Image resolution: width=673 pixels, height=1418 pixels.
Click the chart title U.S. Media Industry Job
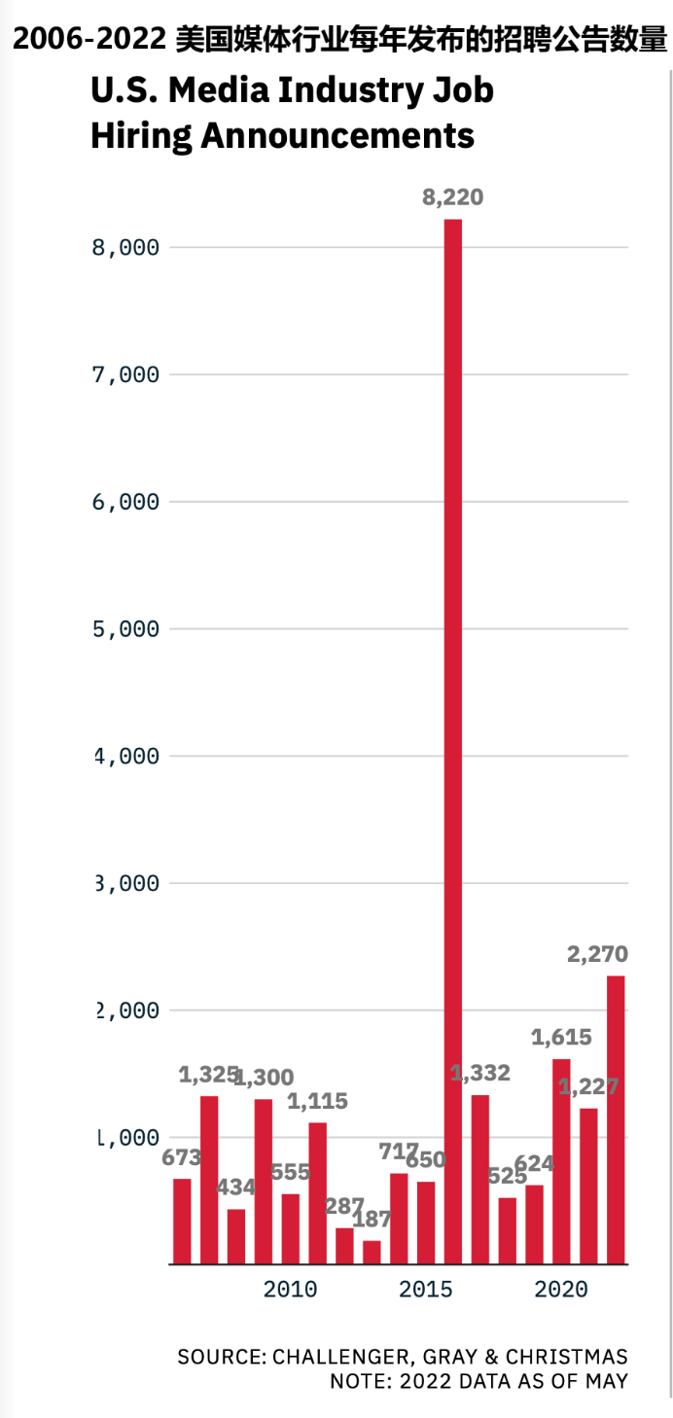pos(292,90)
